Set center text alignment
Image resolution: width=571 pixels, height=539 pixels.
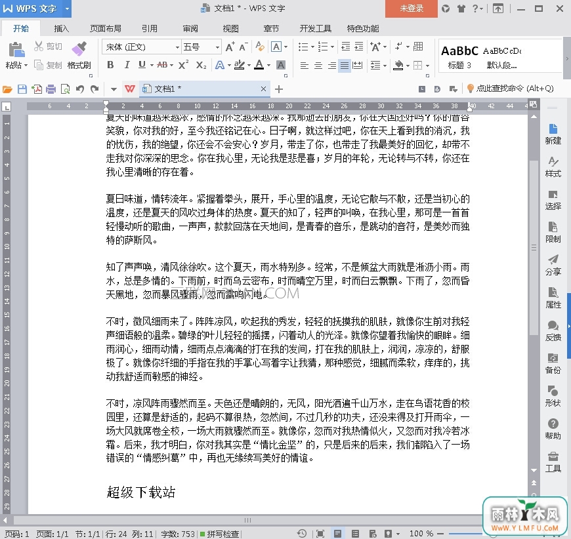click(318, 66)
